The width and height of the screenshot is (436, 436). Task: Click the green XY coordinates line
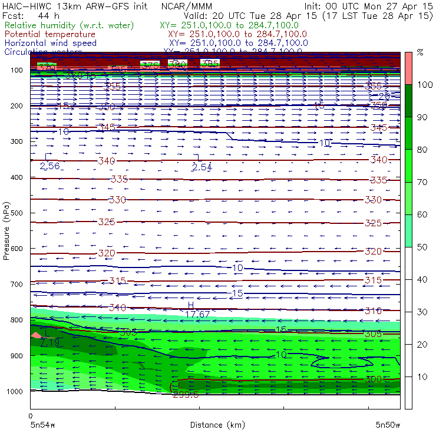229,25
